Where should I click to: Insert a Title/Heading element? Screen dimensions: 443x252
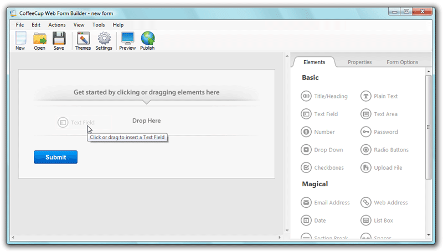click(324, 96)
